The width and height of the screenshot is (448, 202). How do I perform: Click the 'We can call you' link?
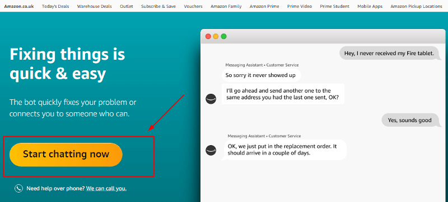tap(106, 189)
